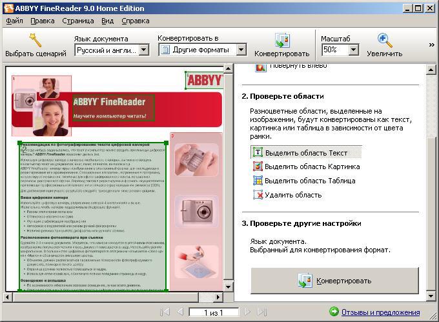Screen dimensions: 439x322
Task: Select the Выделить область Таблица tool
Action: pos(304,181)
